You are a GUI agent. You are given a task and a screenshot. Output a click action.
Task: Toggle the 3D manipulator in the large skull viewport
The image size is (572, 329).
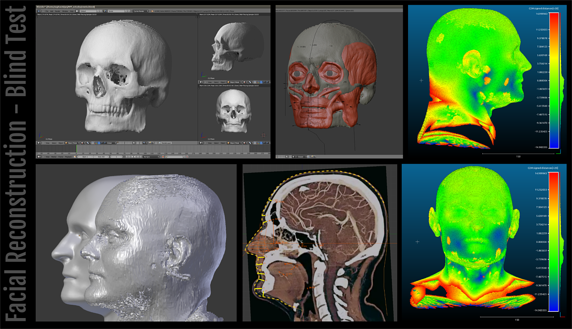tap(96, 143)
